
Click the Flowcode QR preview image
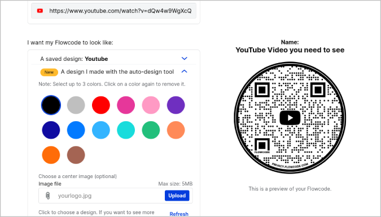tap(290, 118)
